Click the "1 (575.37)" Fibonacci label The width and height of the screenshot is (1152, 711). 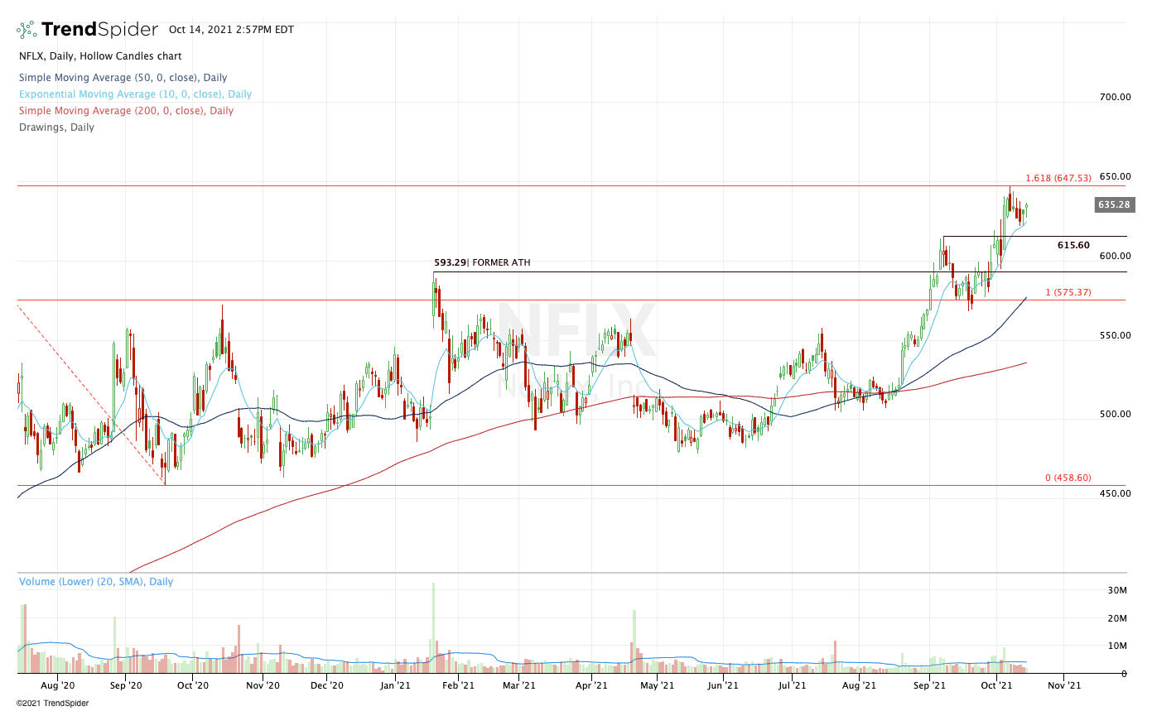(x=1068, y=292)
